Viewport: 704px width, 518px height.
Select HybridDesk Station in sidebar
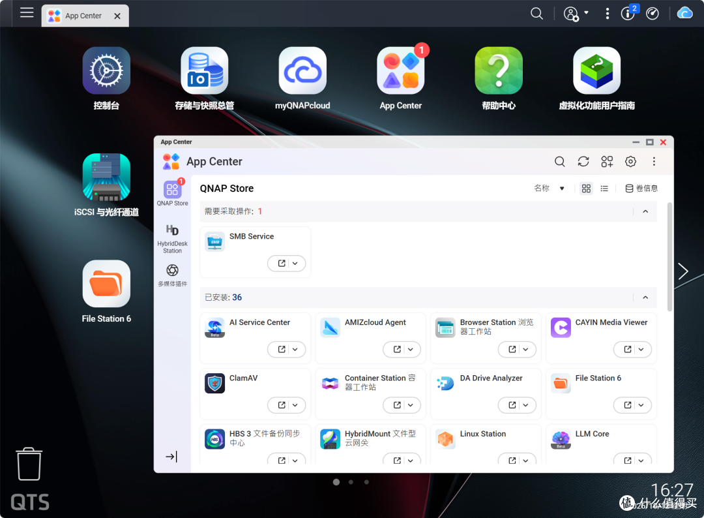(172, 238)
